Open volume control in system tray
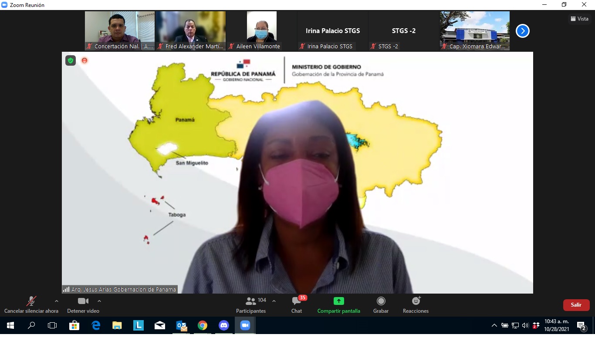595x341 pixels. coord(525,325)
